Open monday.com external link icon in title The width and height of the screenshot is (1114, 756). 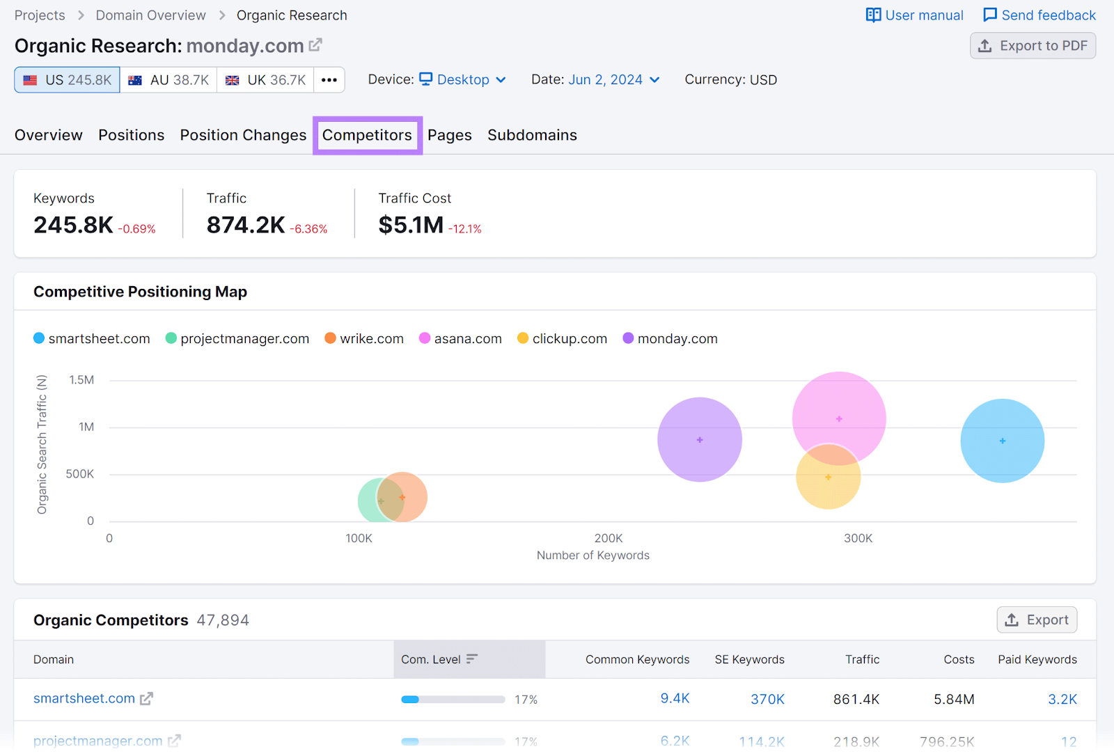pos(315,45)
